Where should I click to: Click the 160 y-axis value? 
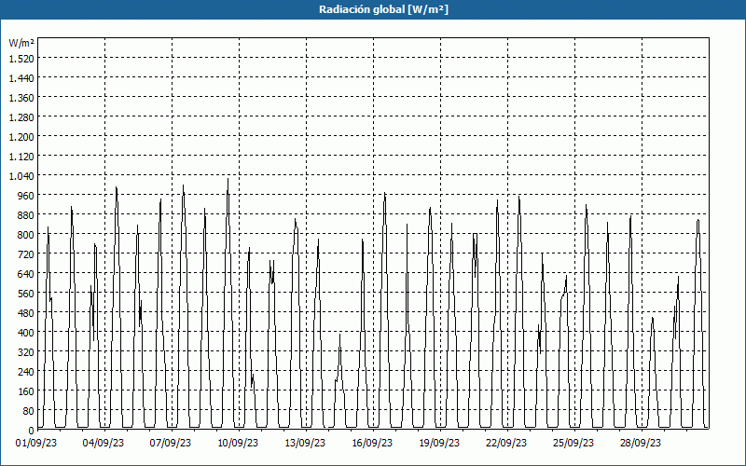click(x=27, y=391)
